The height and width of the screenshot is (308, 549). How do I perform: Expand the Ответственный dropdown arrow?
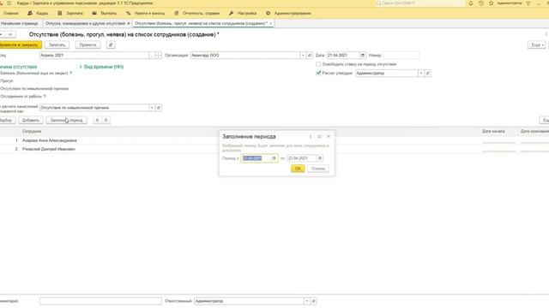point(307,301)
